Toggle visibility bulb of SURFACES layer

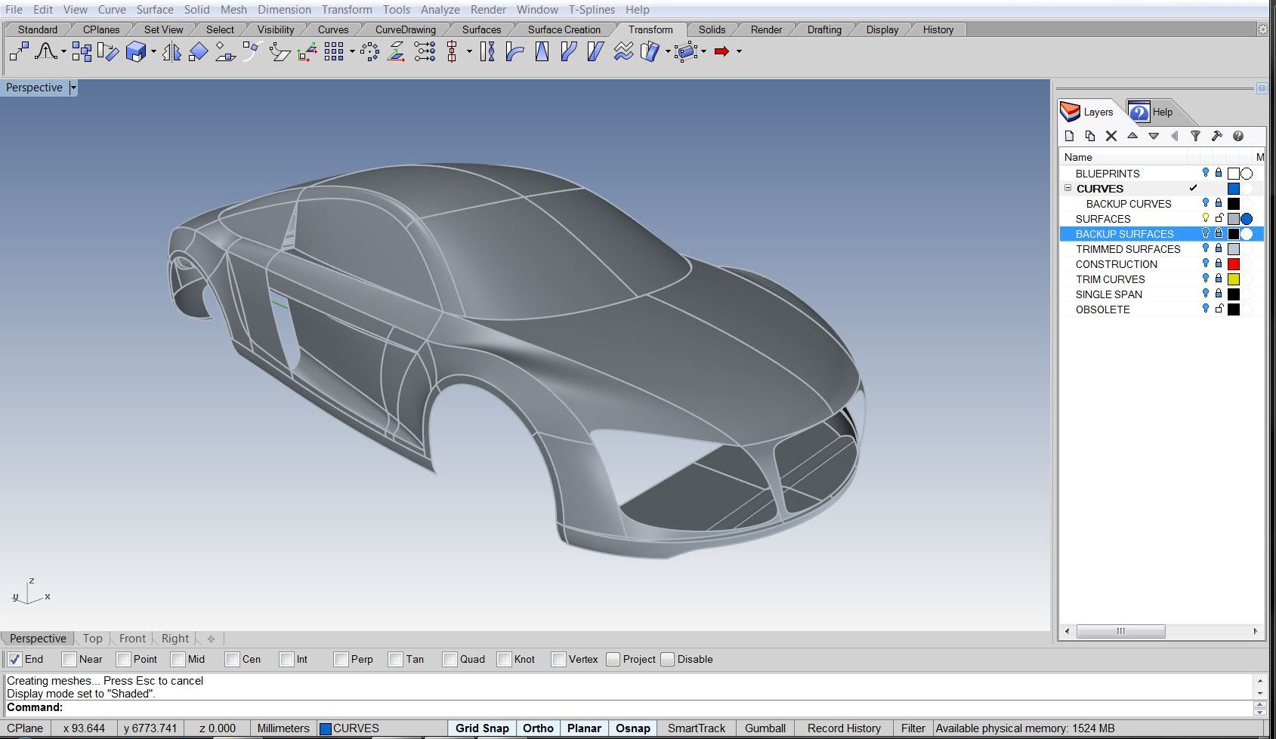click(x=1206, y=218)
